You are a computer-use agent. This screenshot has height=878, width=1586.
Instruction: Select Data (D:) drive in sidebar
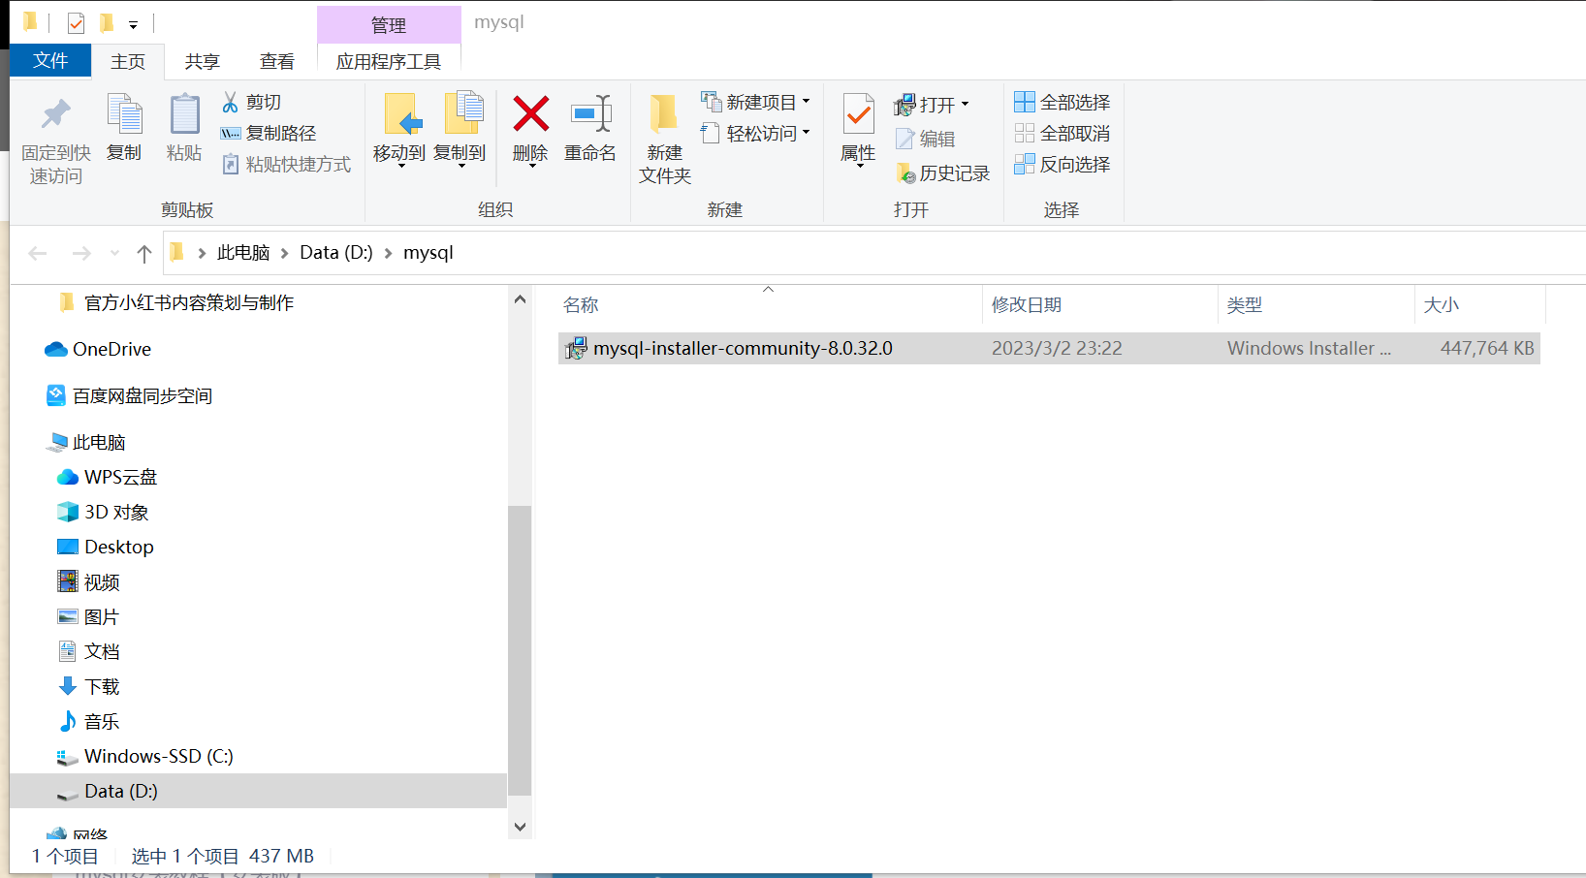(258, 791)
